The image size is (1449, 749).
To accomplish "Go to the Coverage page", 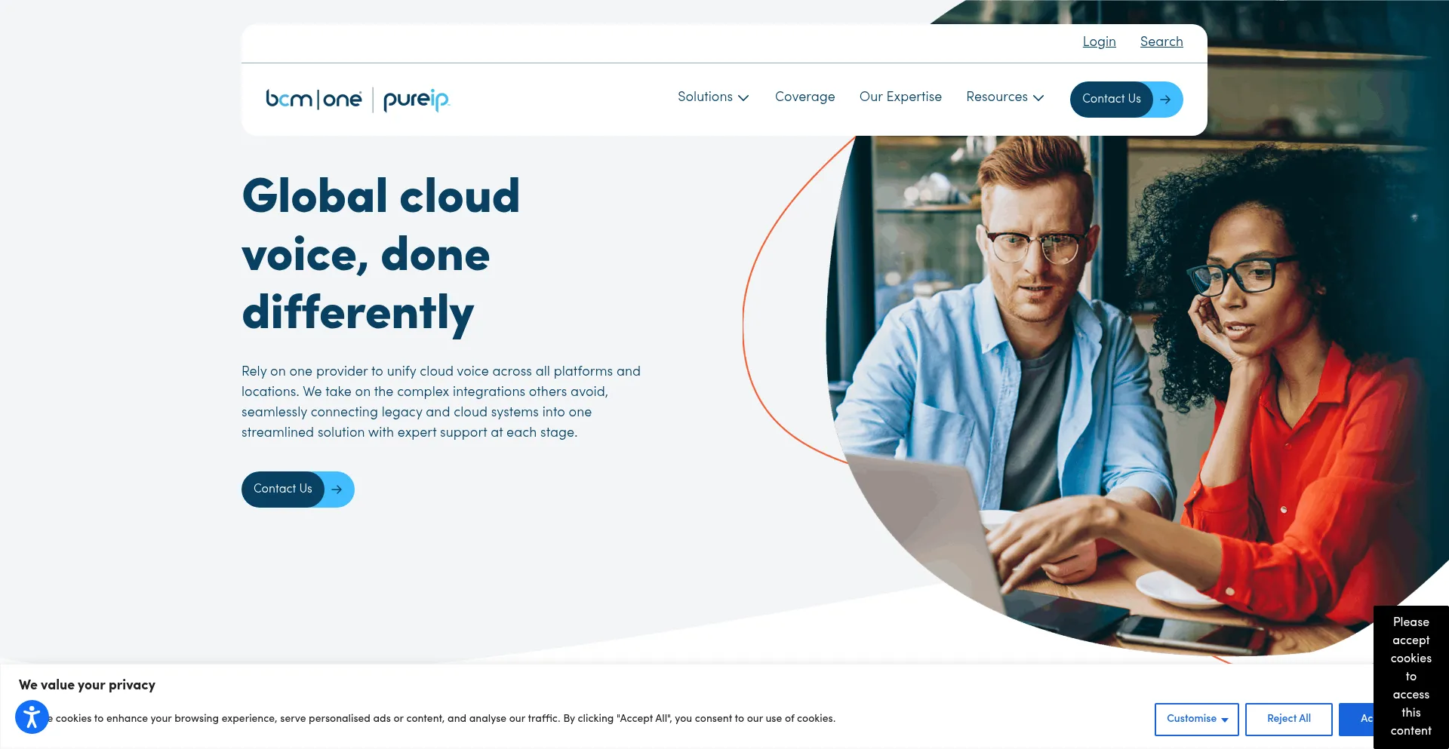I will 804,97.
